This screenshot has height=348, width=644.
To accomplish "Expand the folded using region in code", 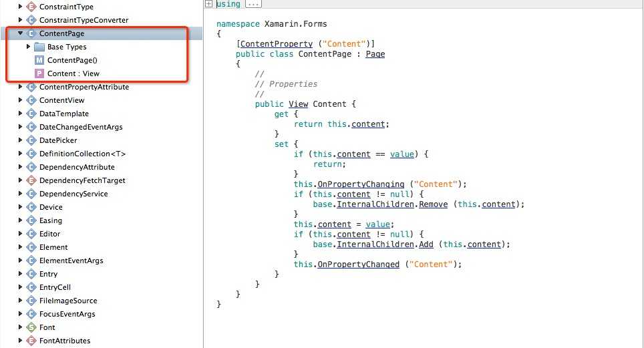I will [x=208, y=4].
